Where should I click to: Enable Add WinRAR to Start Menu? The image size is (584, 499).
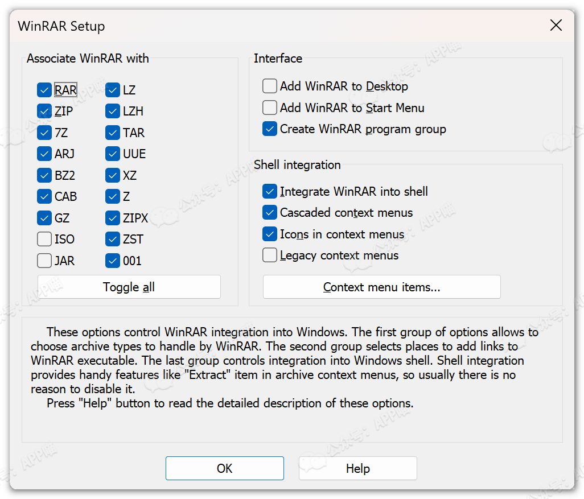270,108
